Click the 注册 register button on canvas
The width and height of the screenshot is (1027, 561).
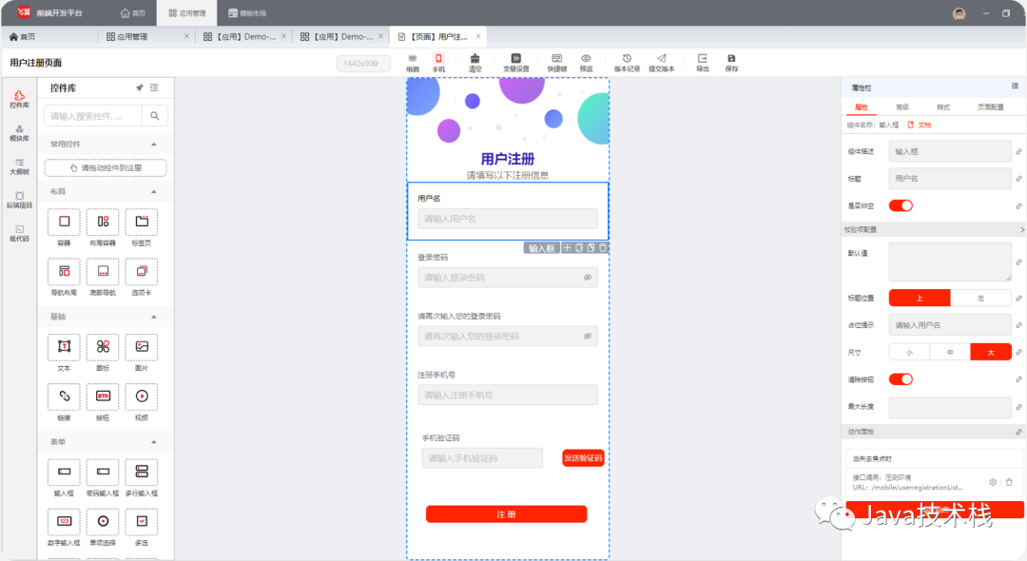(x=507, y=513)
